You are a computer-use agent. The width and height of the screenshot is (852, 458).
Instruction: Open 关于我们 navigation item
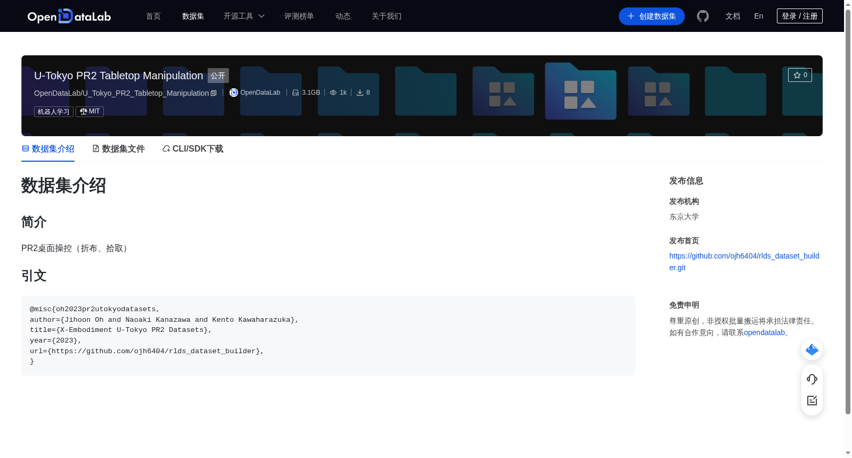click(x=387, y=16)
